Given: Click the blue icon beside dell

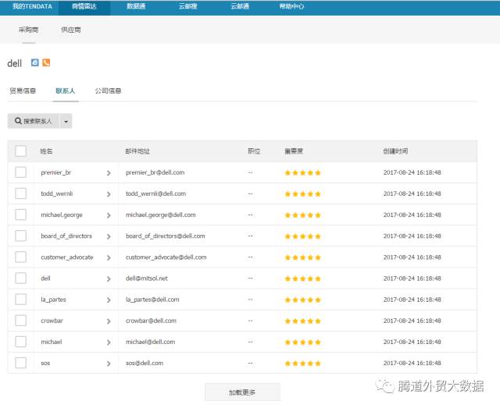Looking at the screenshot, I should pyautogui.click(x=34, y=62).
